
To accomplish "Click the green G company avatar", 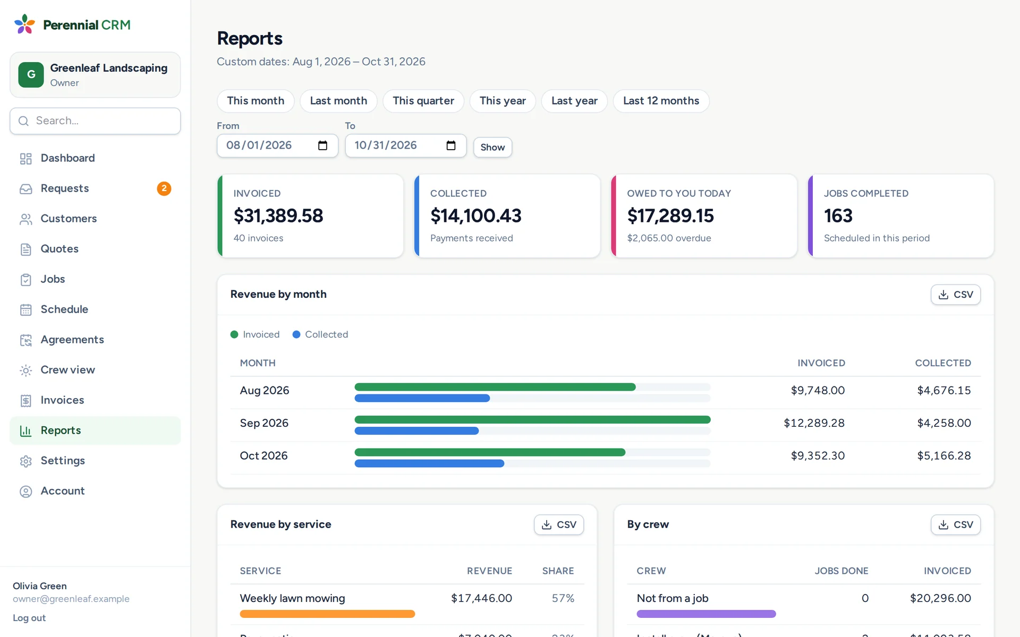I will click(x=31, y=75).
